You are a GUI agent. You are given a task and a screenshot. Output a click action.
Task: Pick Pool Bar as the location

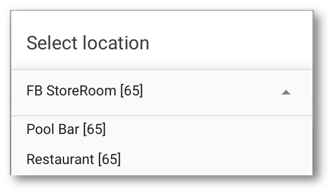click(x=66, y=129)
